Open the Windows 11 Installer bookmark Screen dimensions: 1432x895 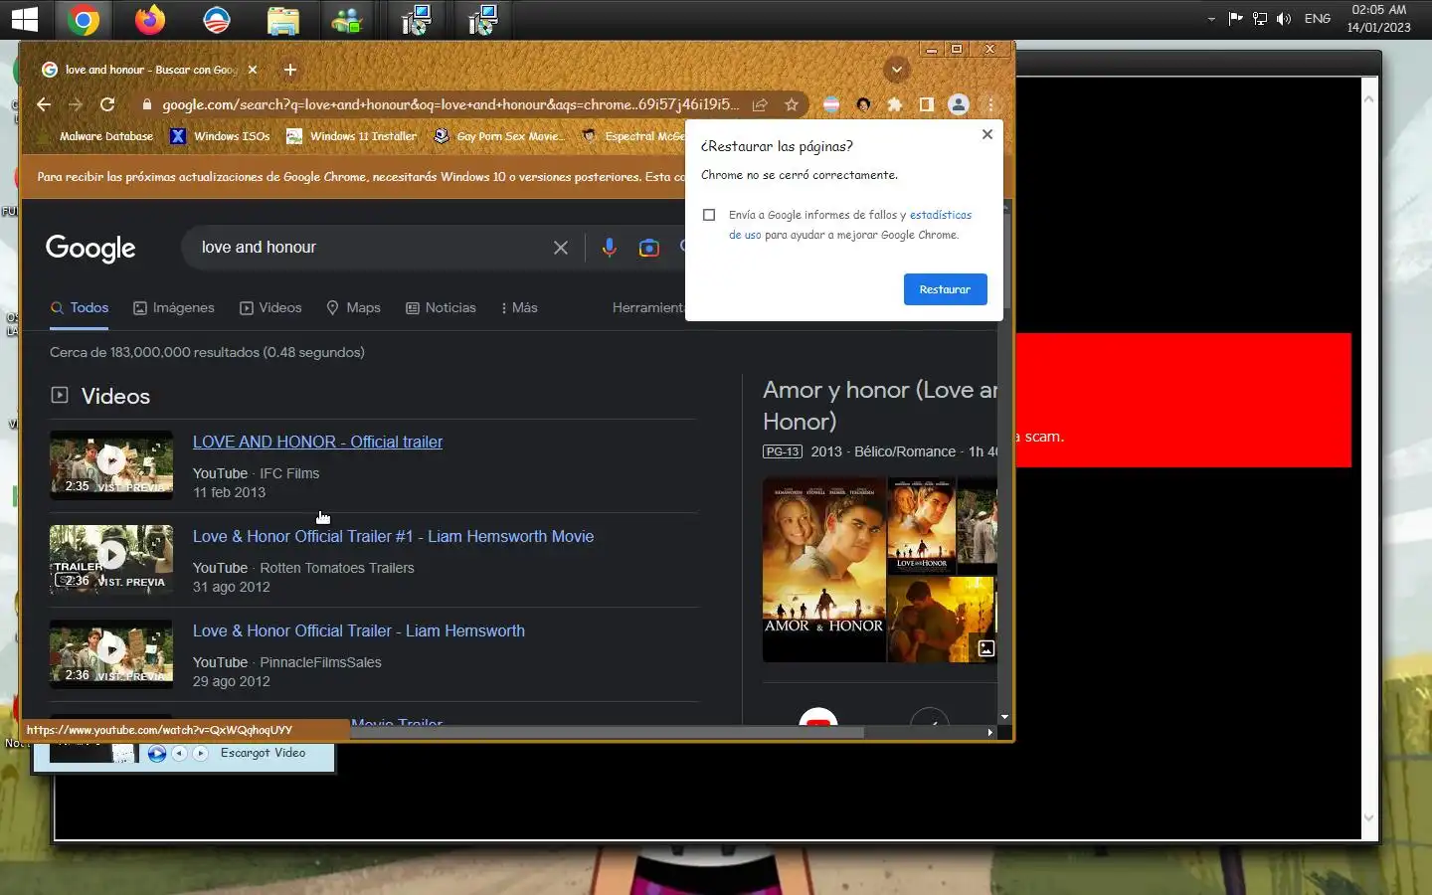[352, 136]
